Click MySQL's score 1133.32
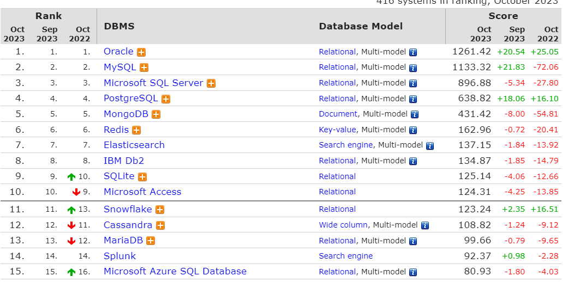Screen dimensions: 568x282 click(471, 67)
